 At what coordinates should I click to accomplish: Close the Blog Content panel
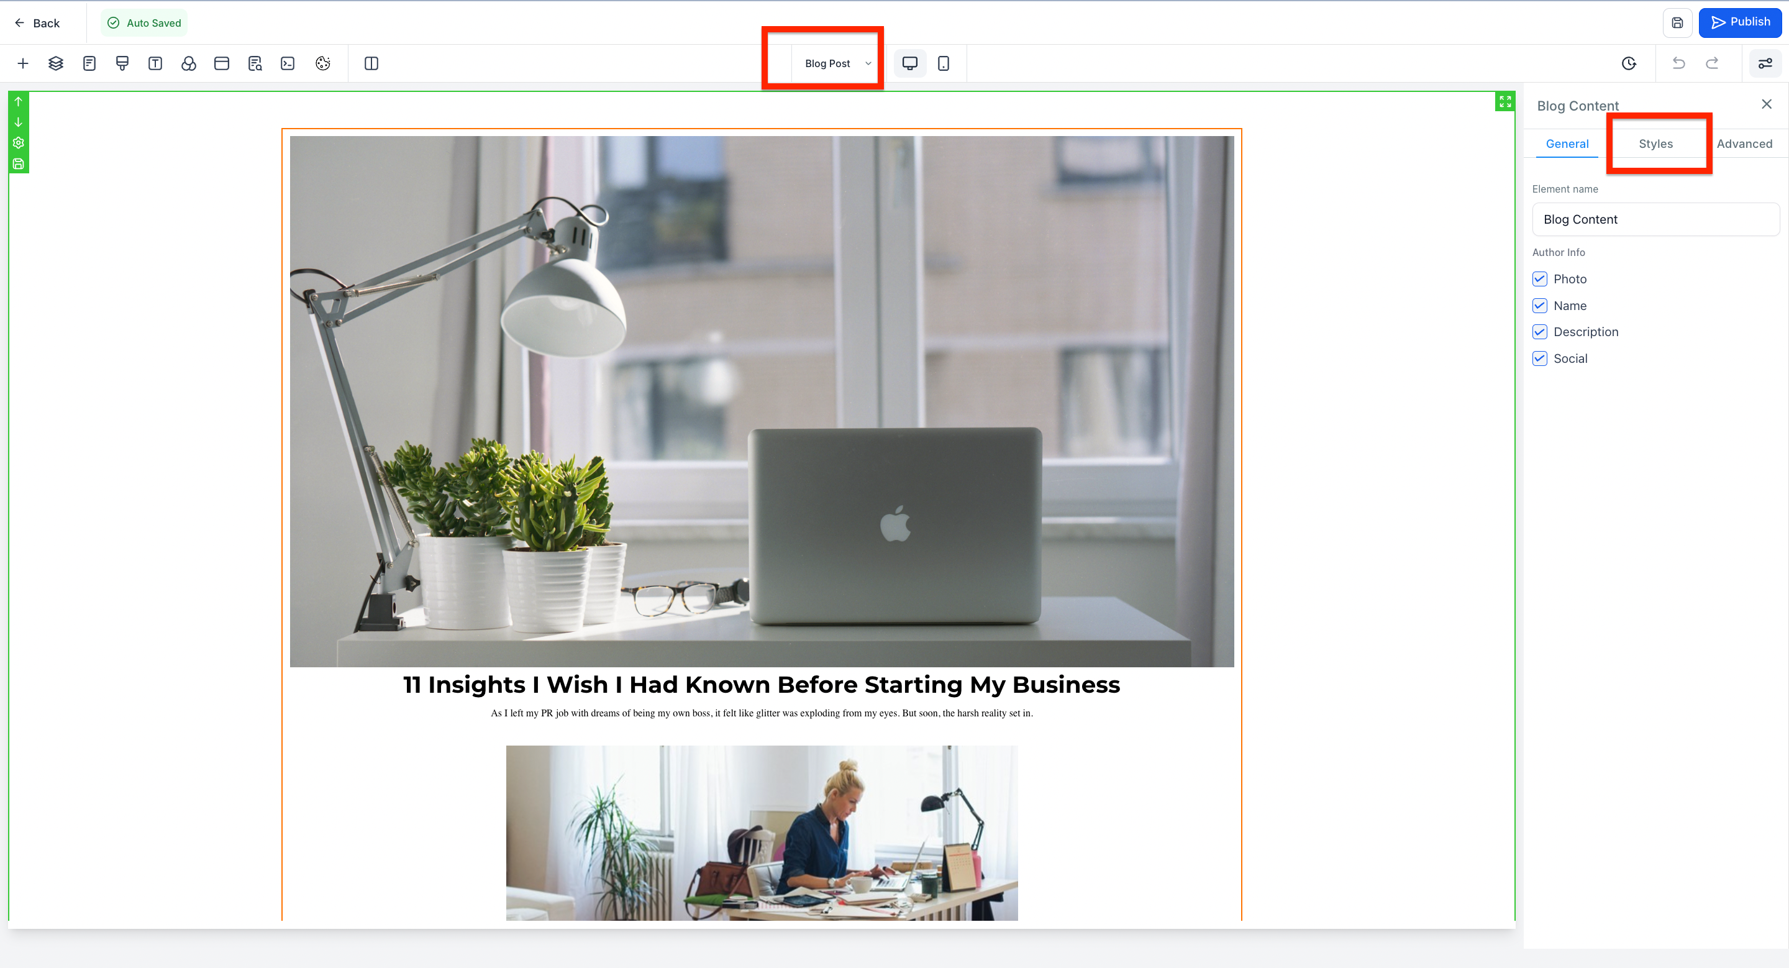pos(1766,104)
